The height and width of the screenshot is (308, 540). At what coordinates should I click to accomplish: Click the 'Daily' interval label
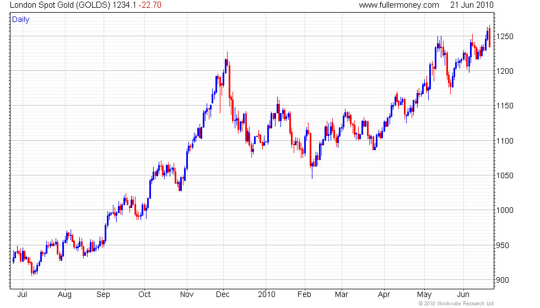click(x=21, y=20)
